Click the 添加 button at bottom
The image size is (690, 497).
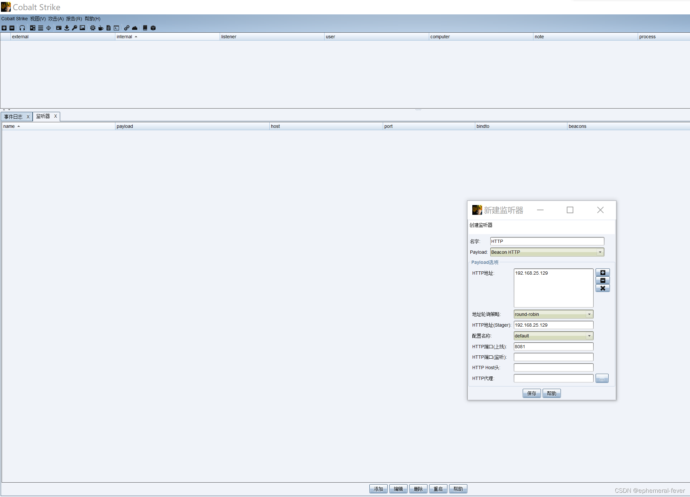378,489
